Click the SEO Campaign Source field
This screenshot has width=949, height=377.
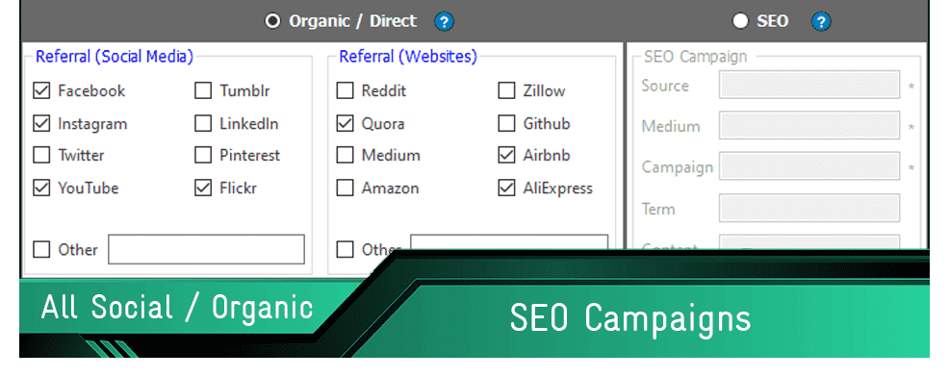809,85
